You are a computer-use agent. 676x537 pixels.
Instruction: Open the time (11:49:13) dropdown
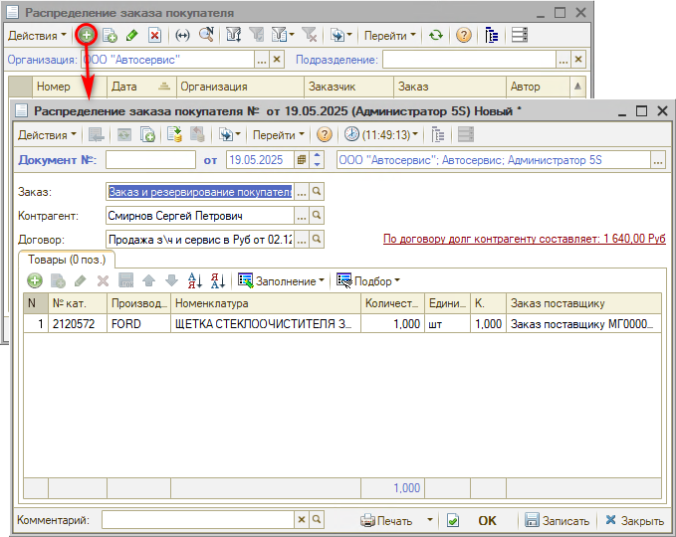coord(381,135)
